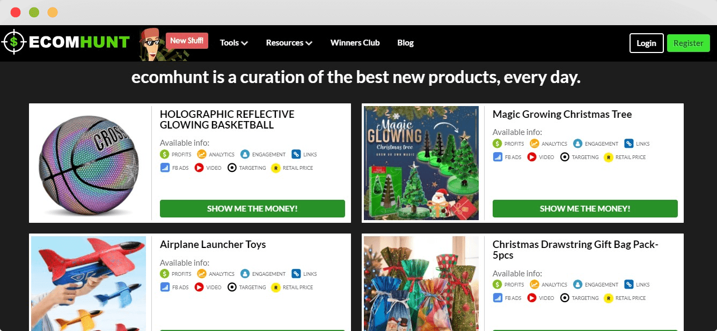Click the Links icon for Airplane Launcher Toys

coord(296,274)
